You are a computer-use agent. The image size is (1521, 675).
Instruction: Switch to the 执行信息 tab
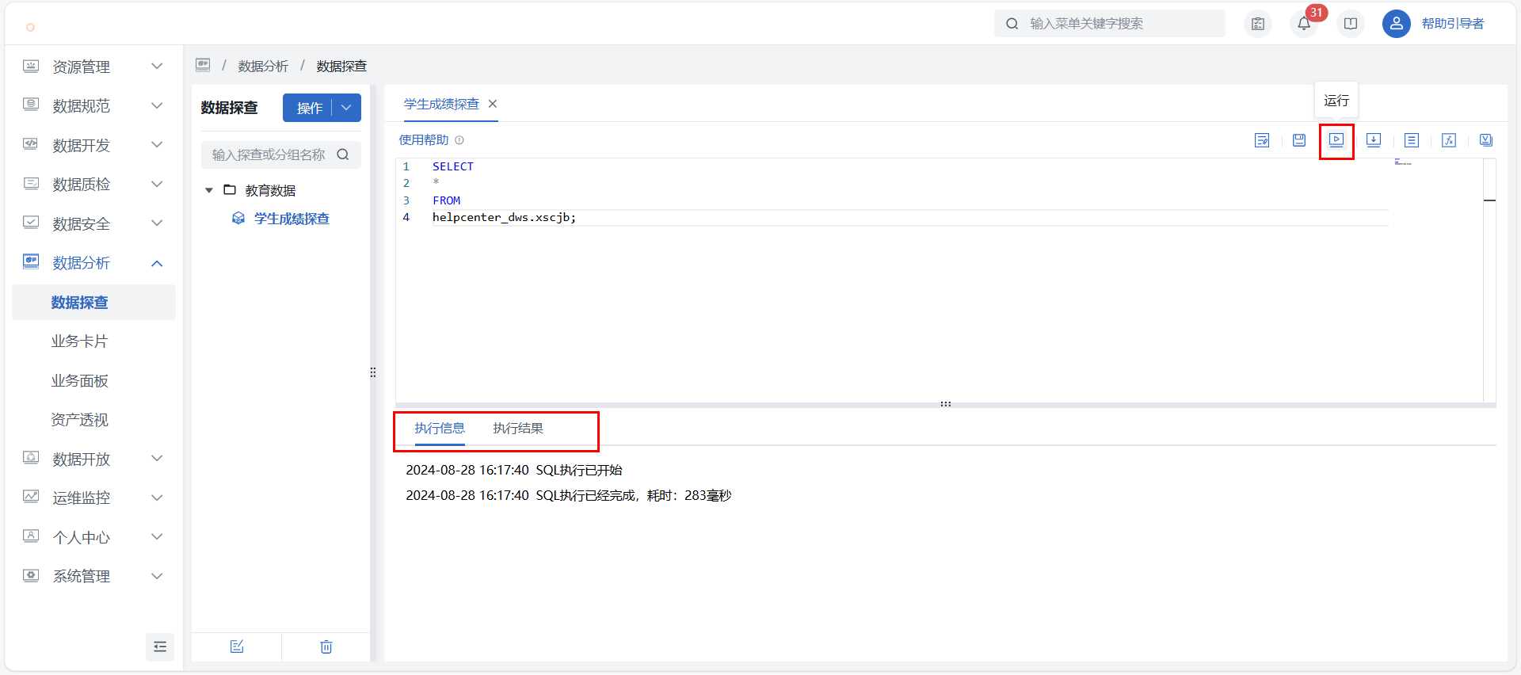(440, 429)
